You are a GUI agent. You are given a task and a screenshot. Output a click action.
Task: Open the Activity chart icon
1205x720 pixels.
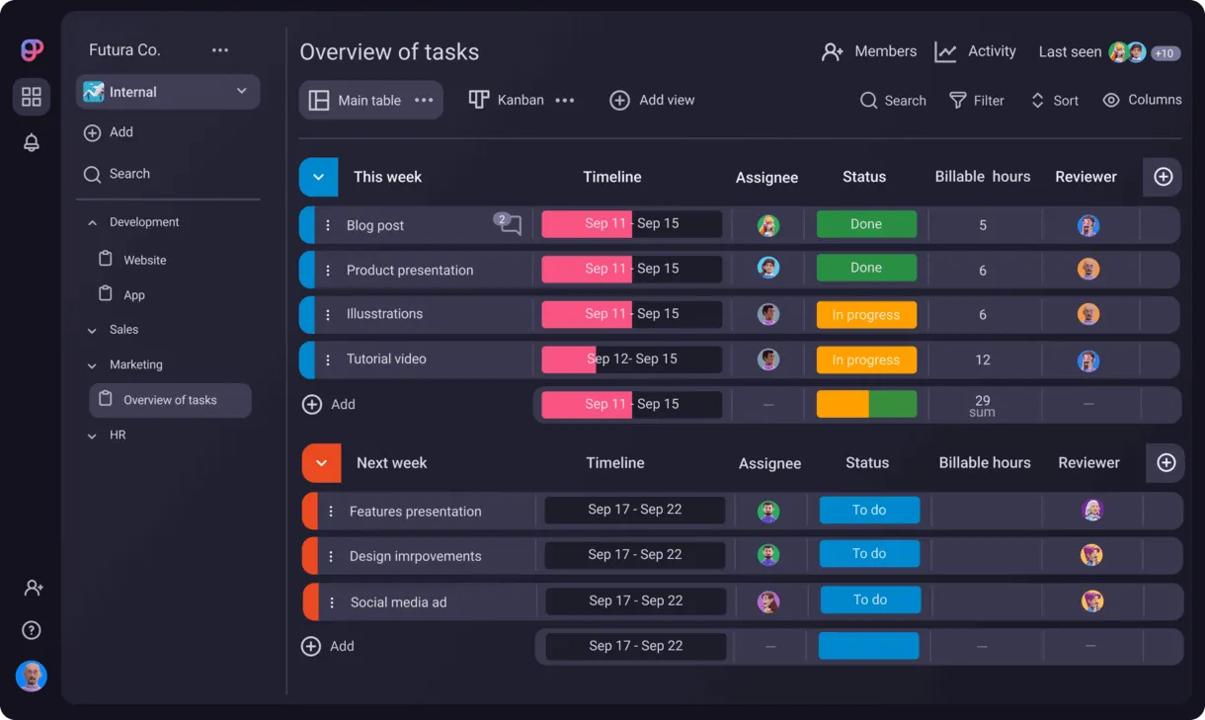945,52
